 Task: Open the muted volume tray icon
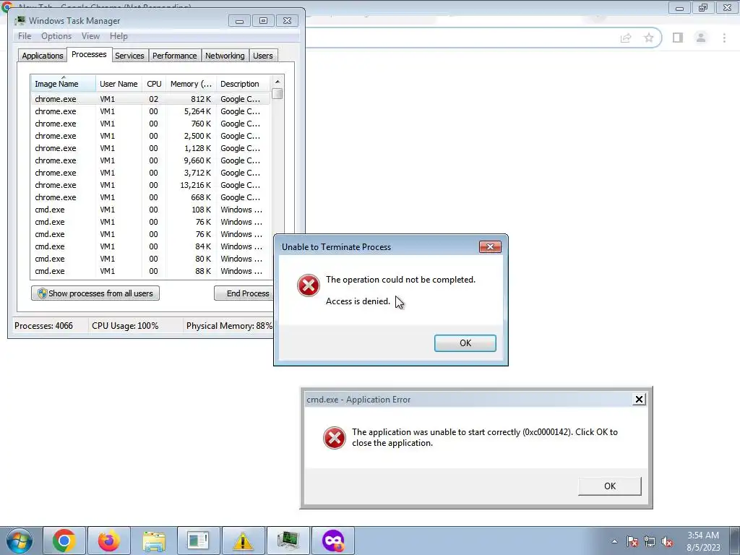coord(667,541)
